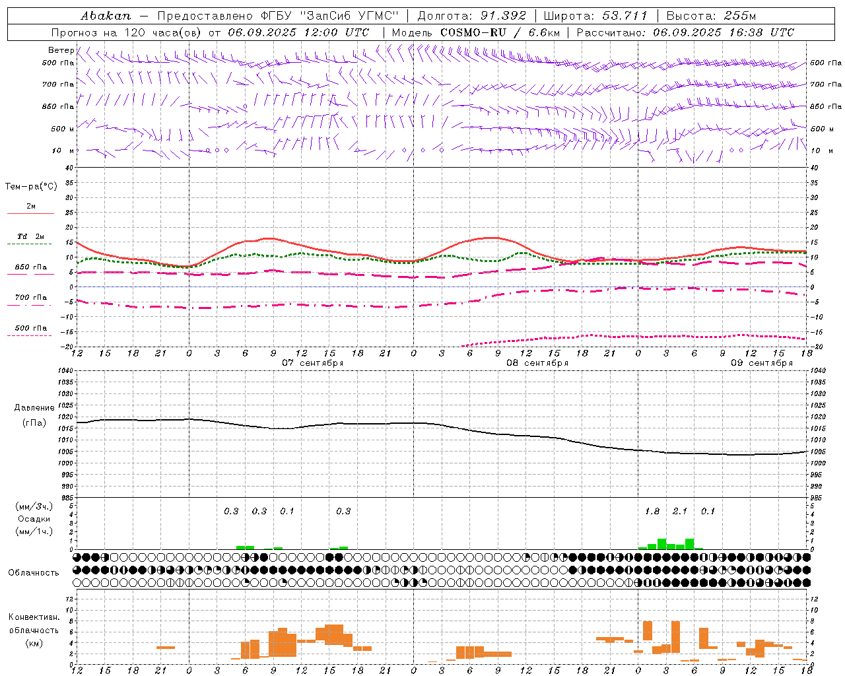Viewport: 845px width, 676px height.
Task: Click the 'Abakan' station title
Action: (106, 16)
